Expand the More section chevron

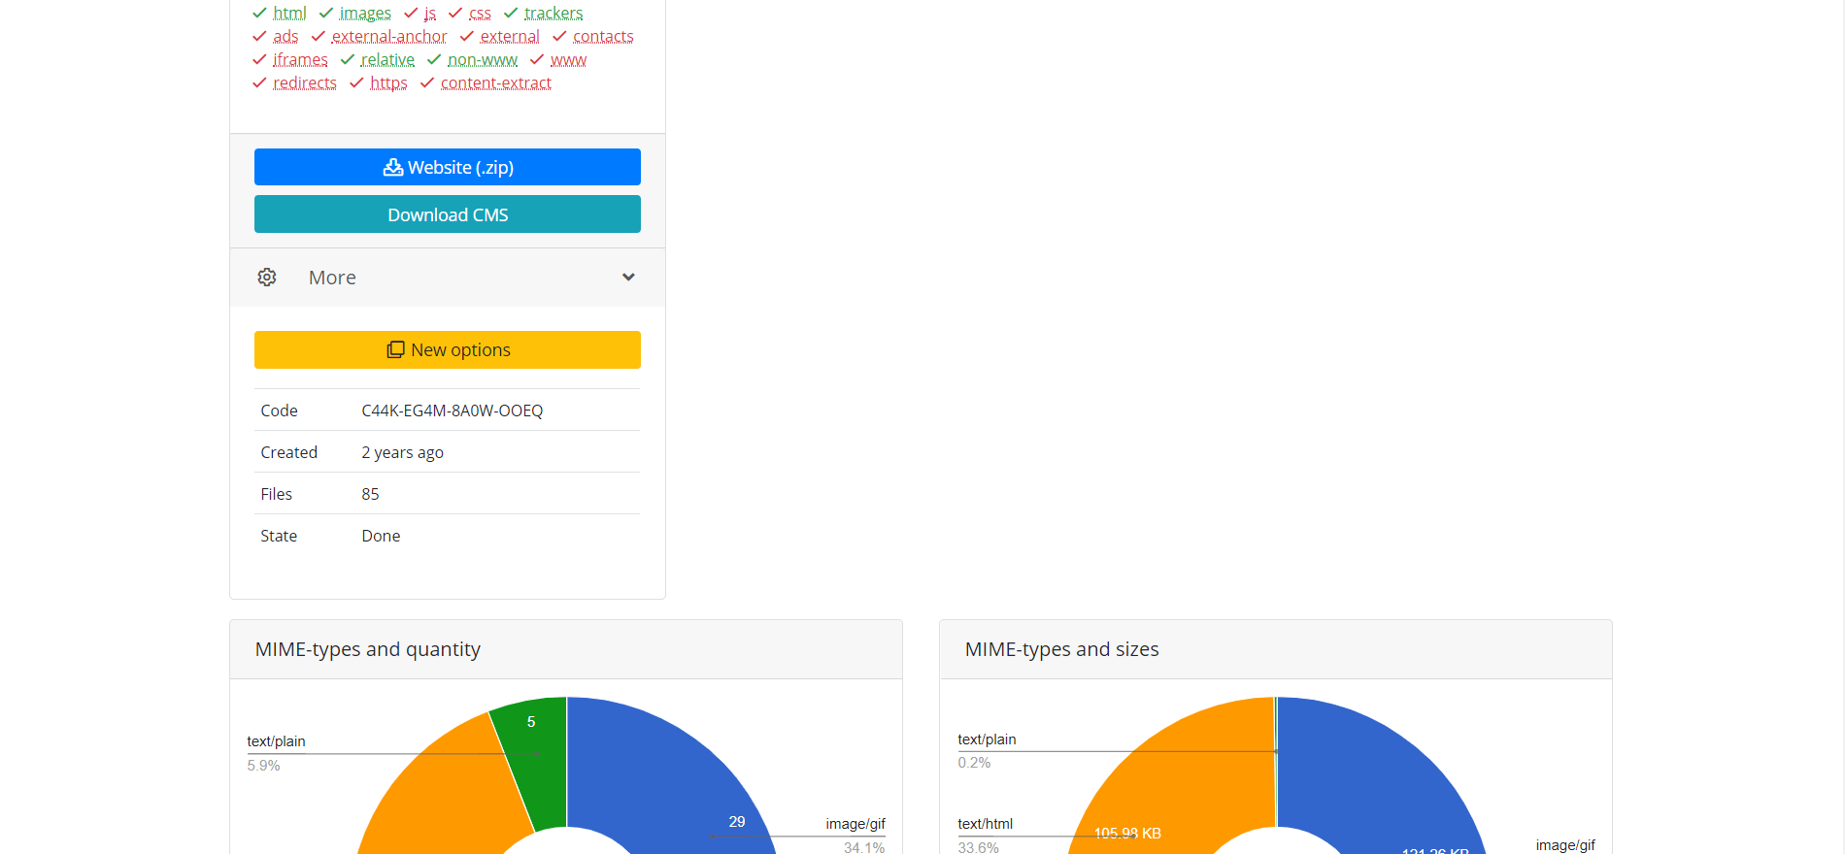628,278
